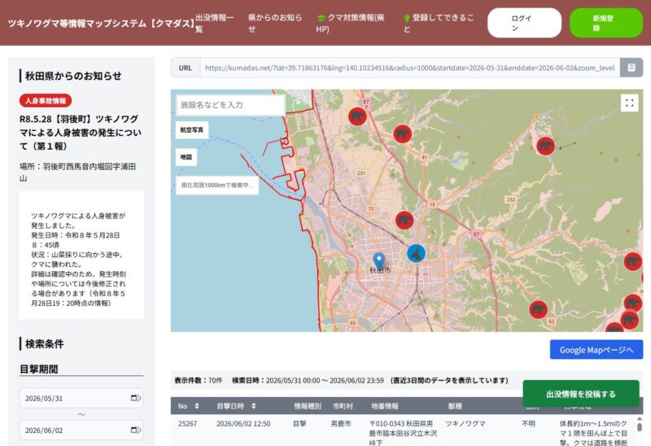Sort table by No column arrows
651x446 pixels.
click(197, 406)
